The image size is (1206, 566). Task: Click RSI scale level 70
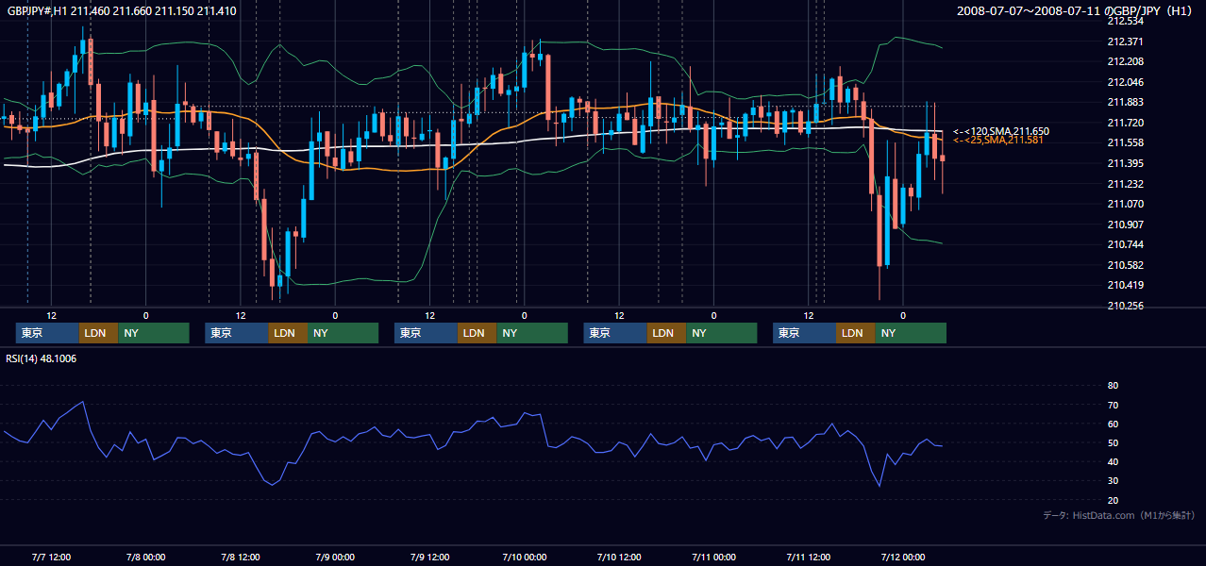(1113, 405)
